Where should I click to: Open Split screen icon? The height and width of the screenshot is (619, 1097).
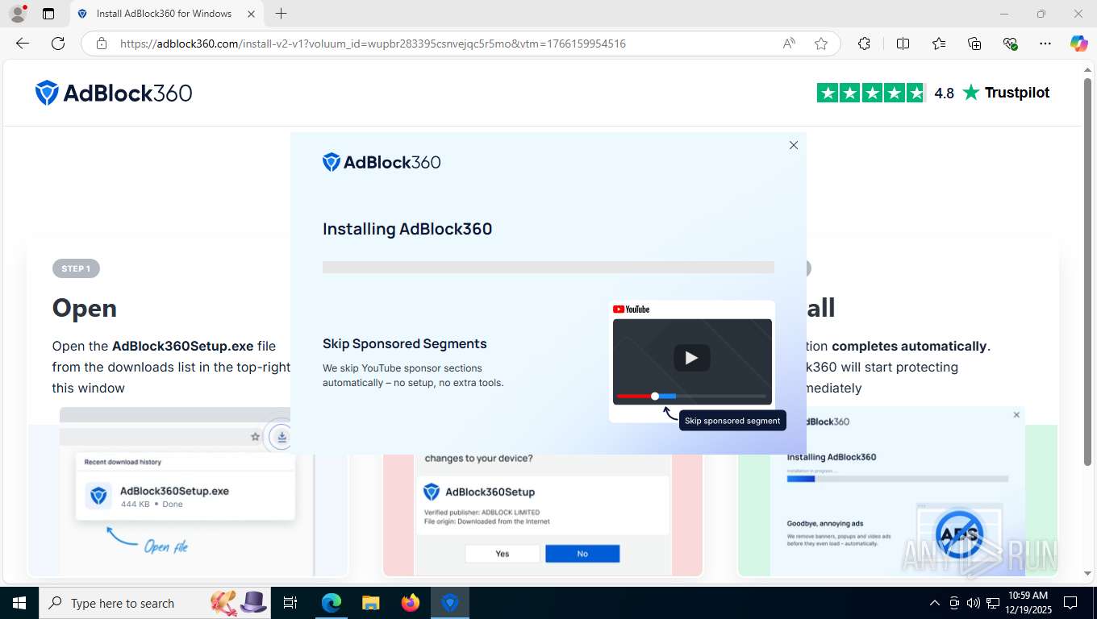click(903, 44)
